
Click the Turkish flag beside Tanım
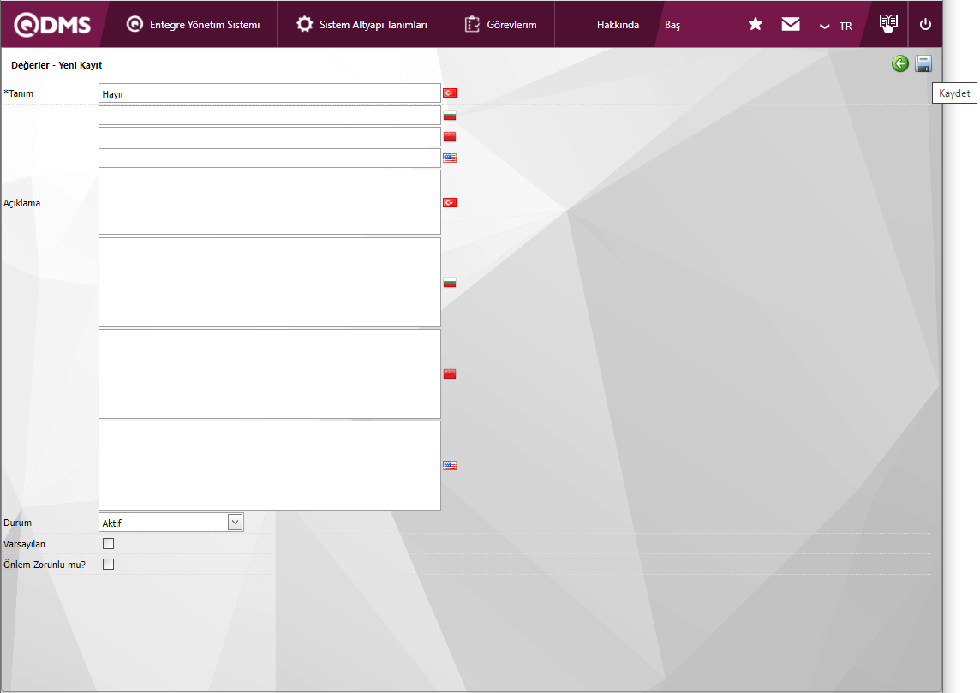450,93
